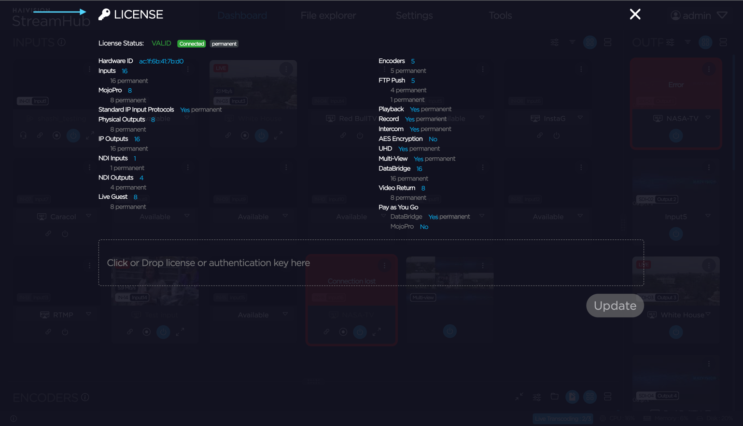Toggle power on the Multi-view tile
The image size is (743, 426).
(449, 331)
